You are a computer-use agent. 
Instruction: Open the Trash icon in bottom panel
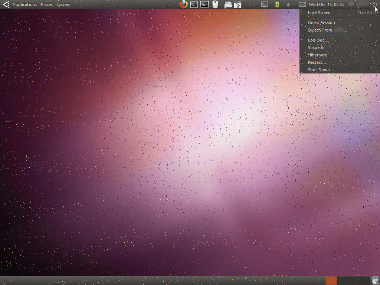(375, 281)
